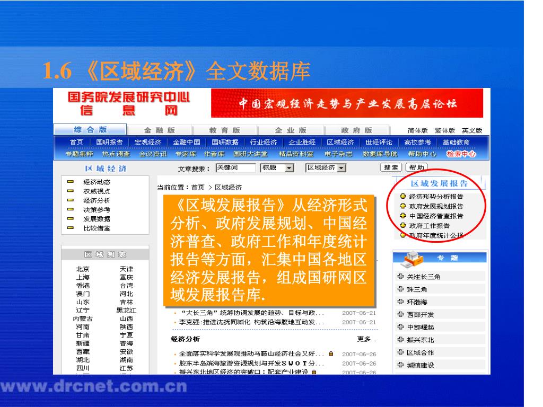The width and height of the screenshot is (543, 407).
Task: Click plus icon beside 政府发展规划报告
Action: tap(403, 206)
